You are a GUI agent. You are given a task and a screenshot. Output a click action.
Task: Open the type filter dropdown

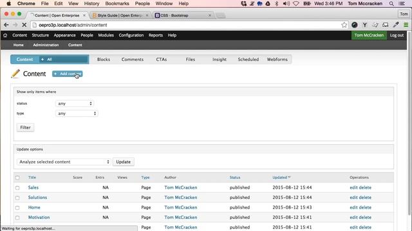pos(77,114)
